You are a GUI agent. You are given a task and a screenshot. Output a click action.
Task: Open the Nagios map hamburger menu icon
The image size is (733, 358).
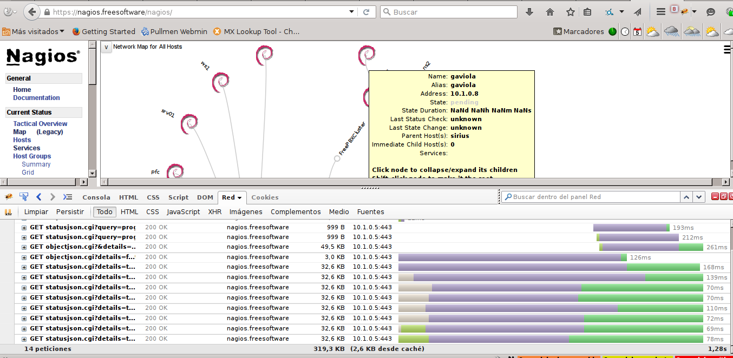(728, 50)
